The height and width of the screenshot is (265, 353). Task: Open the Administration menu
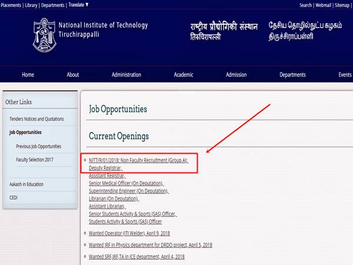click(126, 75)
